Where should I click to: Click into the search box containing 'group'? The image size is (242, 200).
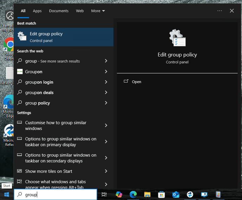tap(56, 195)
